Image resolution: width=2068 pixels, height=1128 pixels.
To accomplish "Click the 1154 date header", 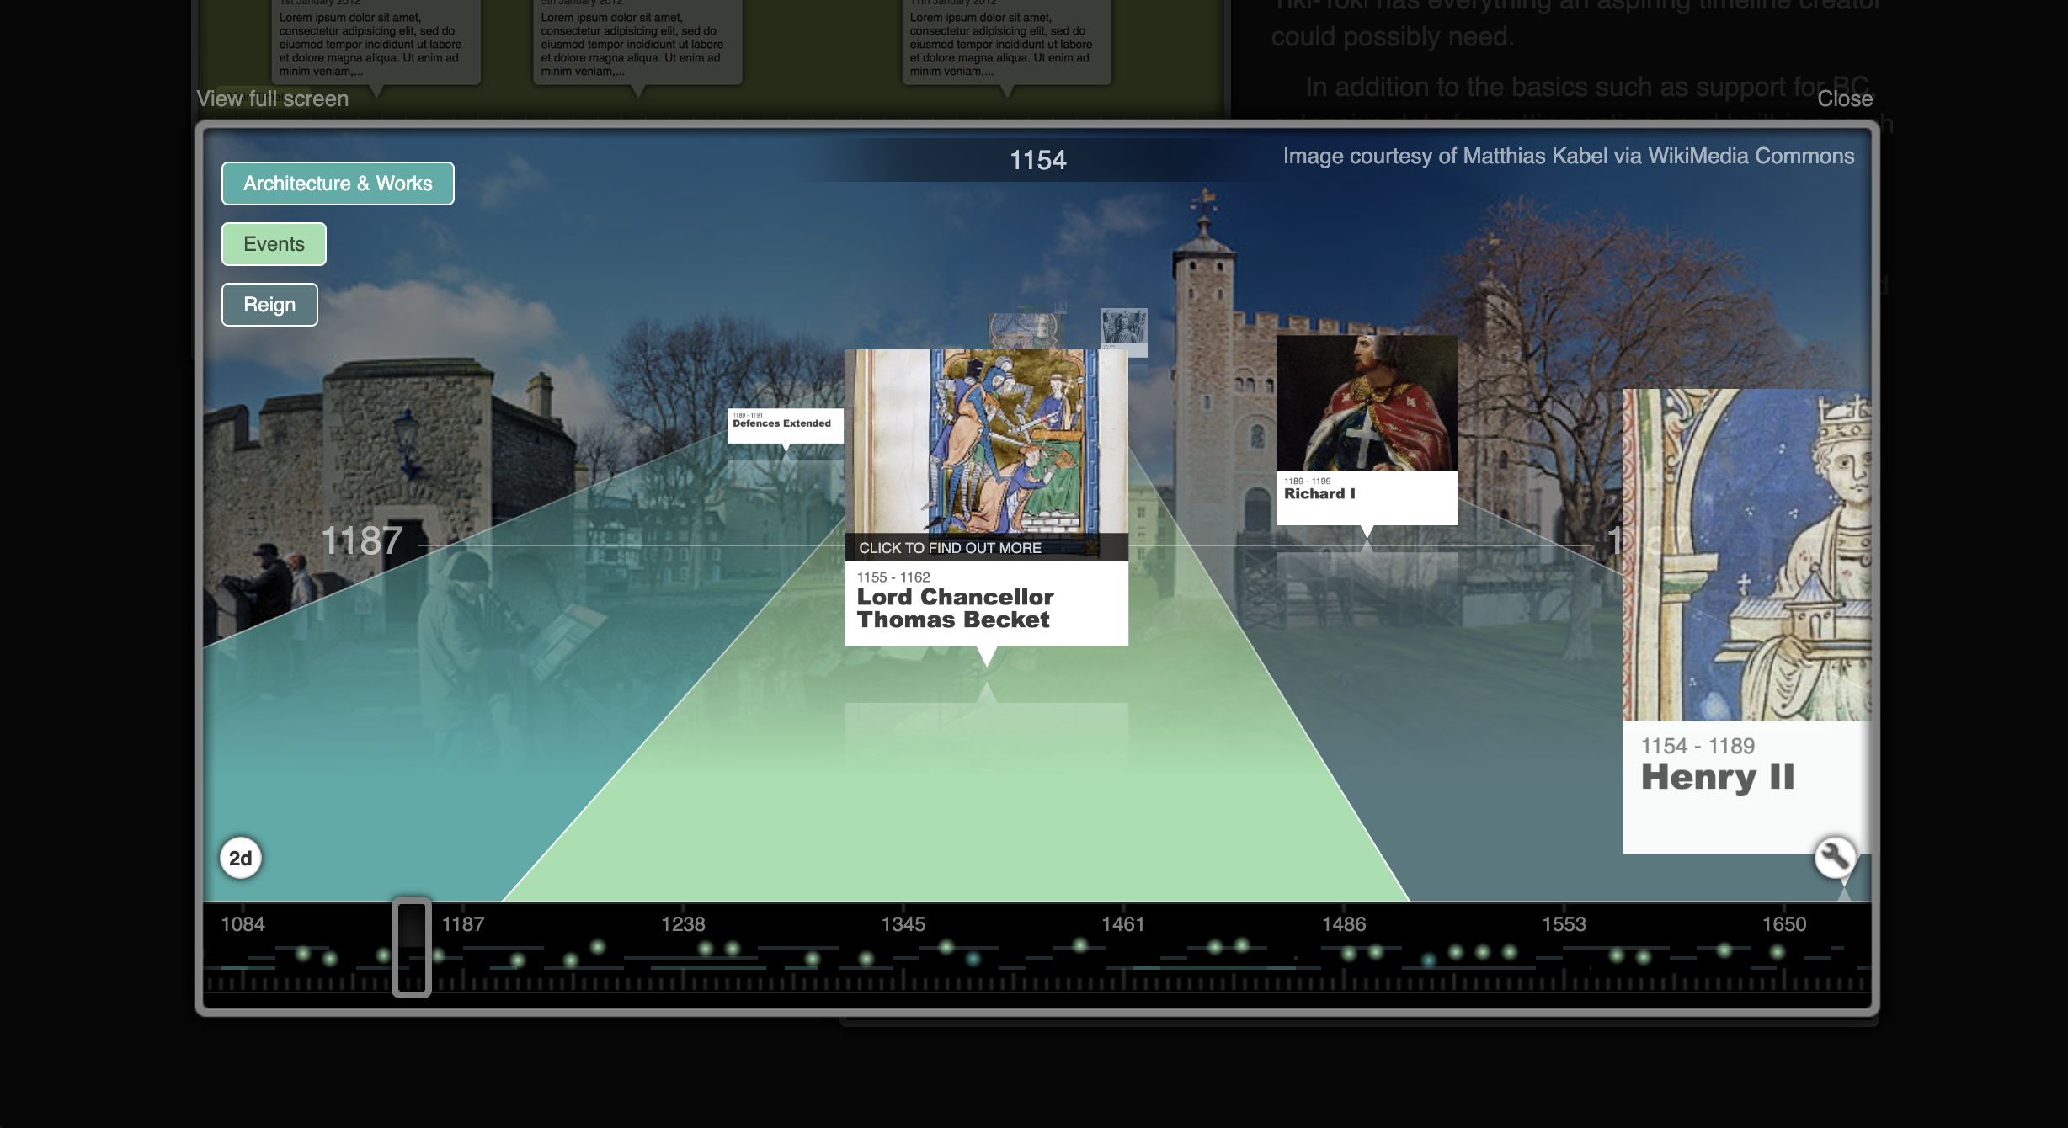I will pos(1037,160).
